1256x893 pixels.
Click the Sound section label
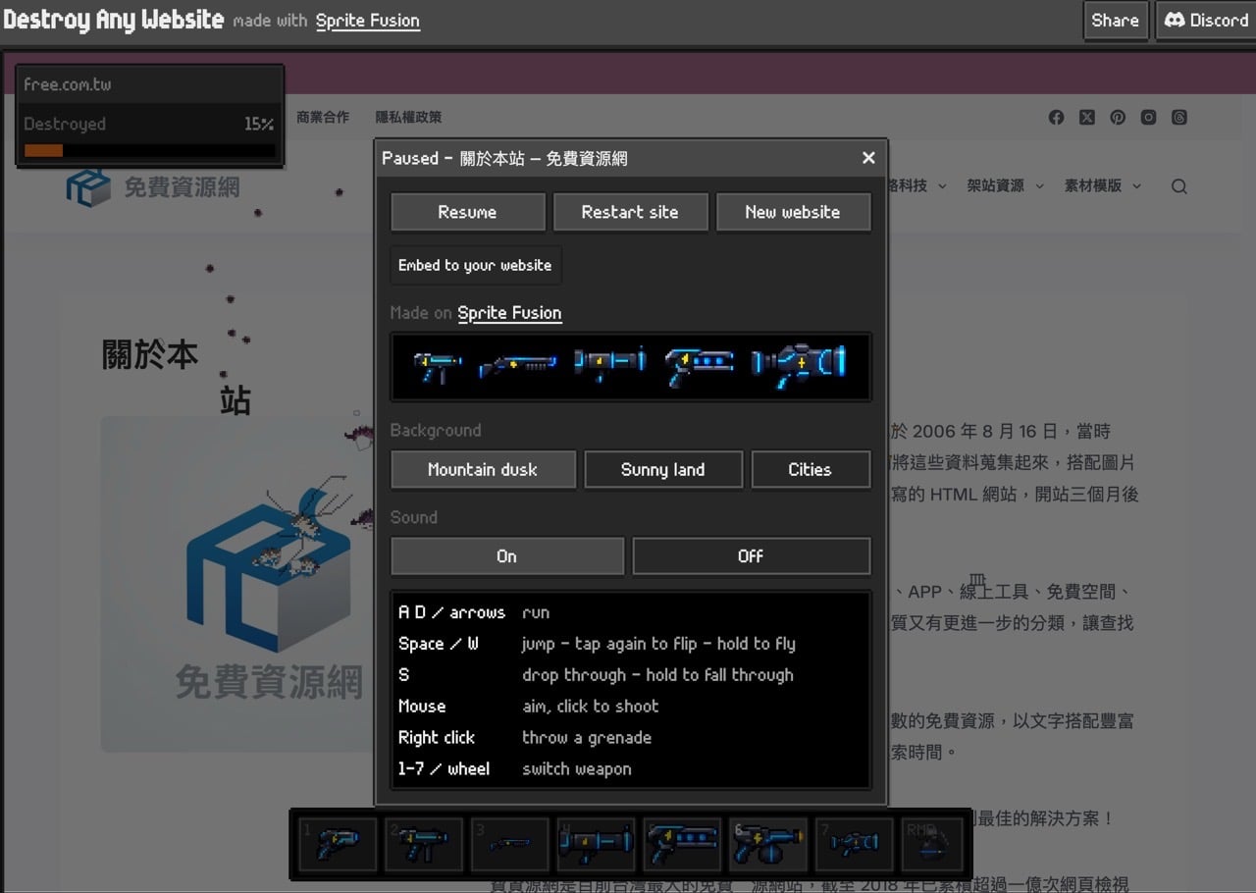[x=414, y=517]
